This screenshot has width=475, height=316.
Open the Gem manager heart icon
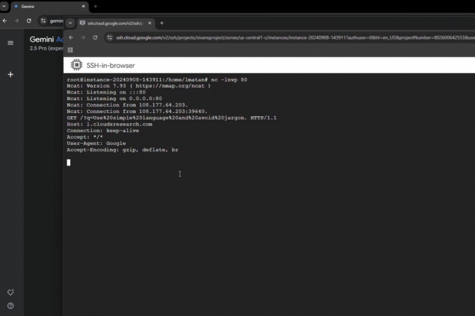10,293
